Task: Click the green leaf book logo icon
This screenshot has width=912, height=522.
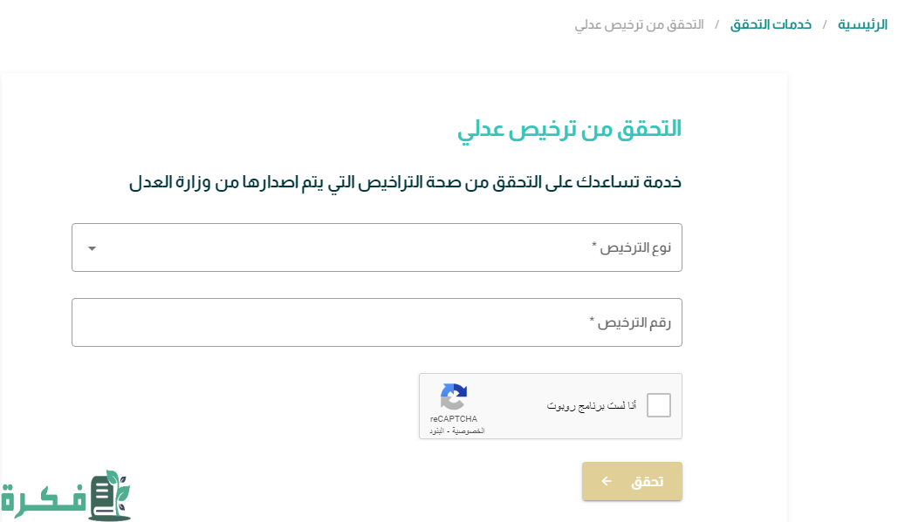Action: tap(110, 495)
